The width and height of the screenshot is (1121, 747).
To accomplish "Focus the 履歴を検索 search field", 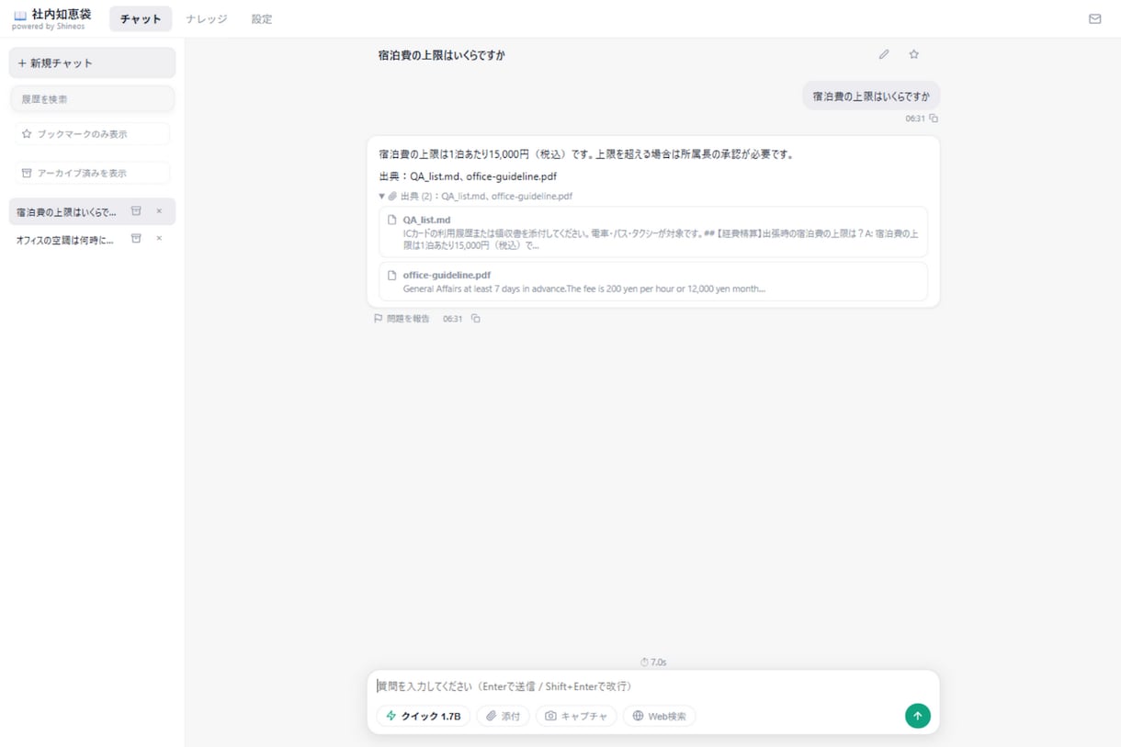I will coord(92,99).
